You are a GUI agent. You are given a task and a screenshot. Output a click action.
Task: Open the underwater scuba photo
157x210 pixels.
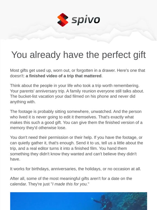[x=78, y=201]
